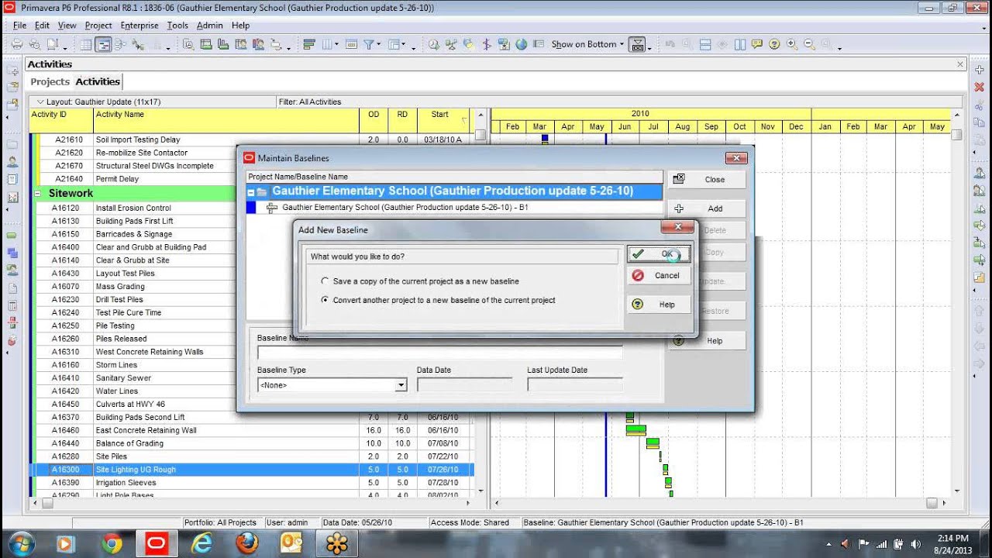Toggle the Gantt Chart view icon
The width and height of the screenshot is (992, 558).
103,44
